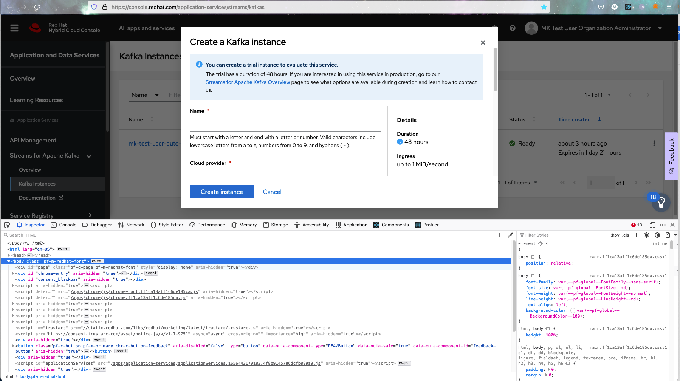The width and height of the screenshot is (680, 381).
Task: Switch to the Debugger tab
Action: [97, 225]
